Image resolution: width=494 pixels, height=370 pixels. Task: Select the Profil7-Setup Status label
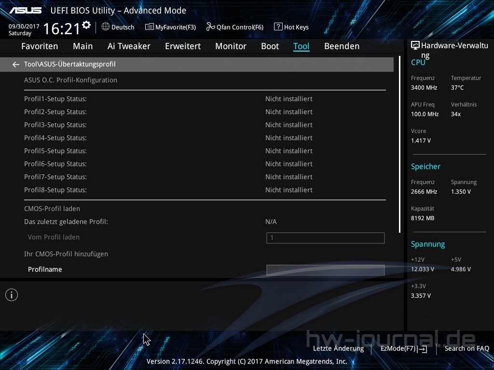click(55, 177)
